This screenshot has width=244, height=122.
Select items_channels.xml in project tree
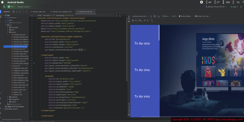click(x=20, y=85)
